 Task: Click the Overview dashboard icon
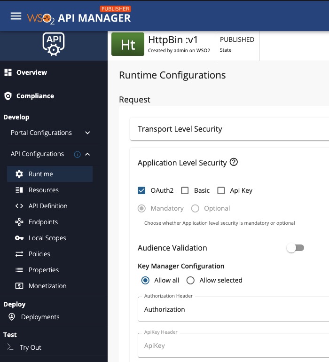click(x=8, y=72)
